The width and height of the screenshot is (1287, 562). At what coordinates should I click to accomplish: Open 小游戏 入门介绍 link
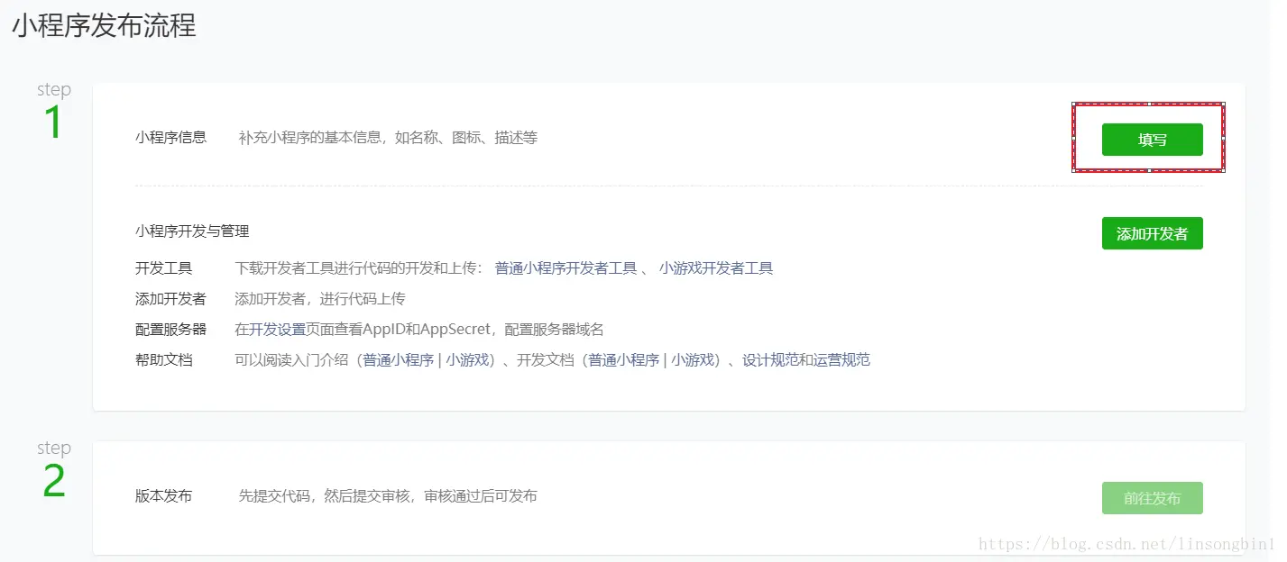(467, 359)
